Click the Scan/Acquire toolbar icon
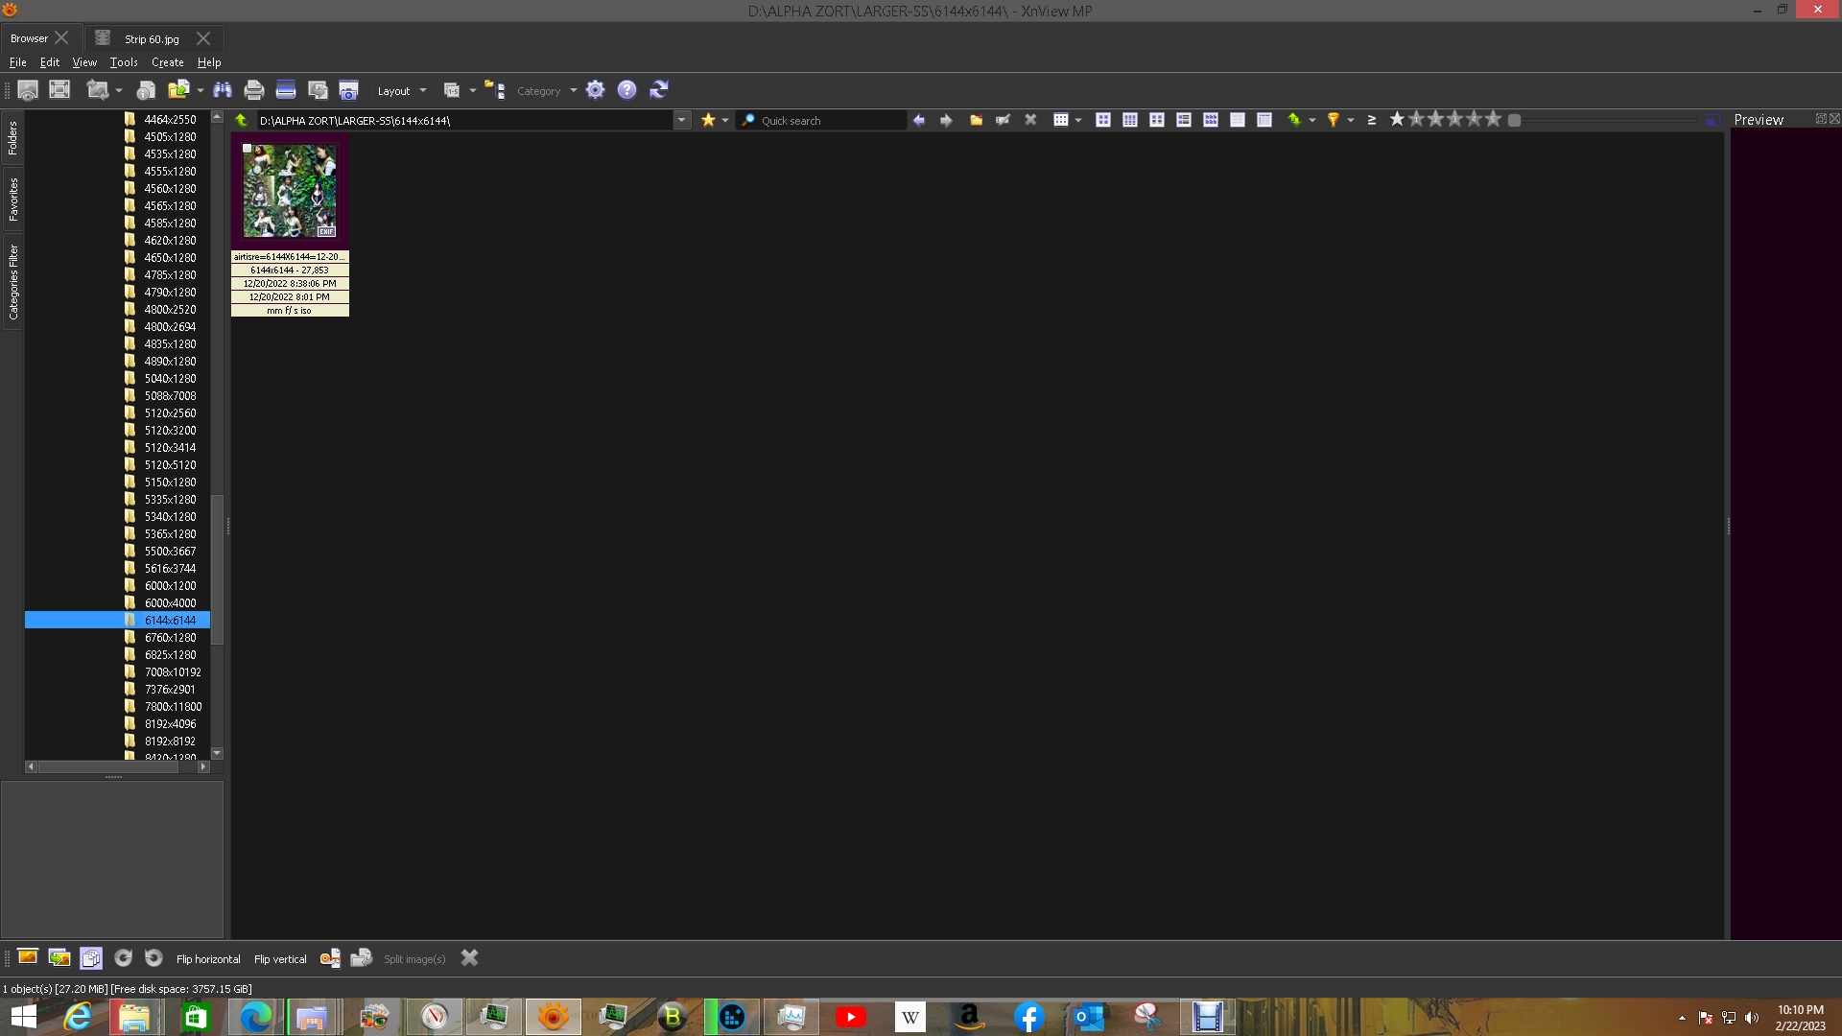 (285, 90)
